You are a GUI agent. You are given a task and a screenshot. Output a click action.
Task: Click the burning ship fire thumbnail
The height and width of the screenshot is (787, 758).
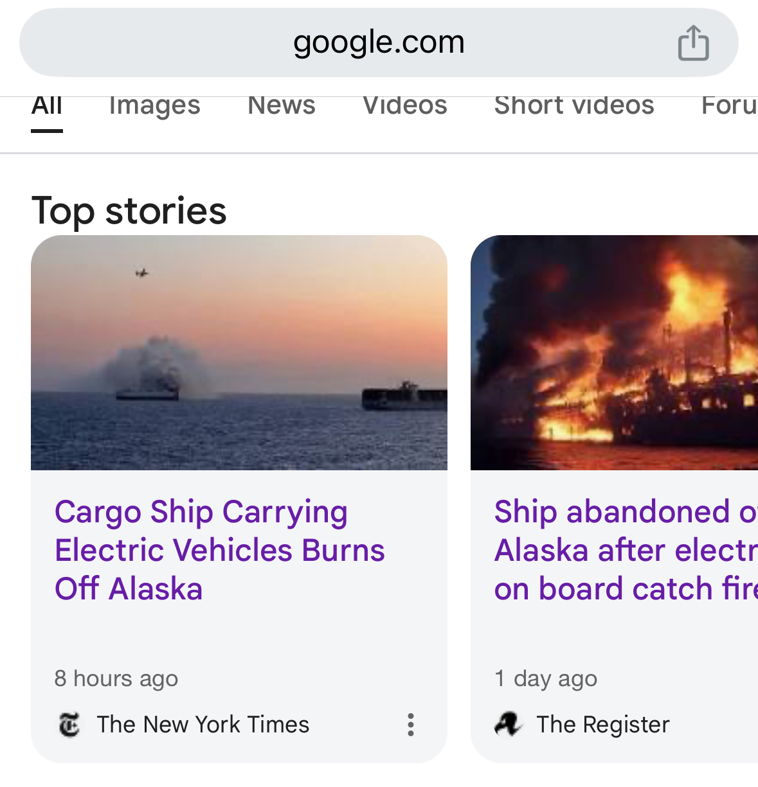tap(614, 353)
